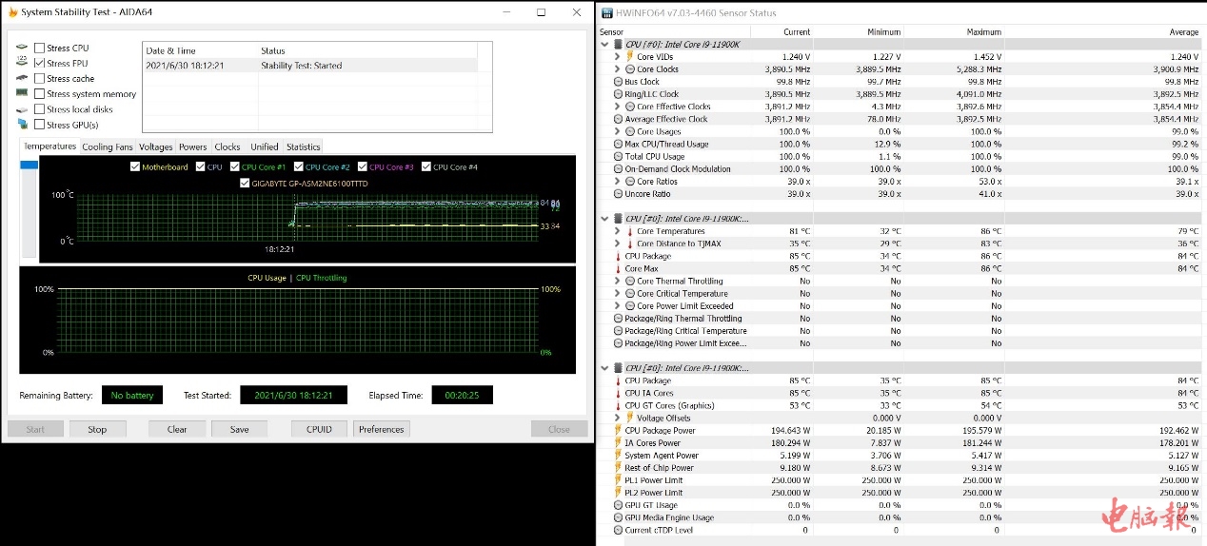Image resolution: width=1207 pixels, height=546 pixels.
Task: Click the blue vertical graph slider bar
Action: click(x=30, y=165)
